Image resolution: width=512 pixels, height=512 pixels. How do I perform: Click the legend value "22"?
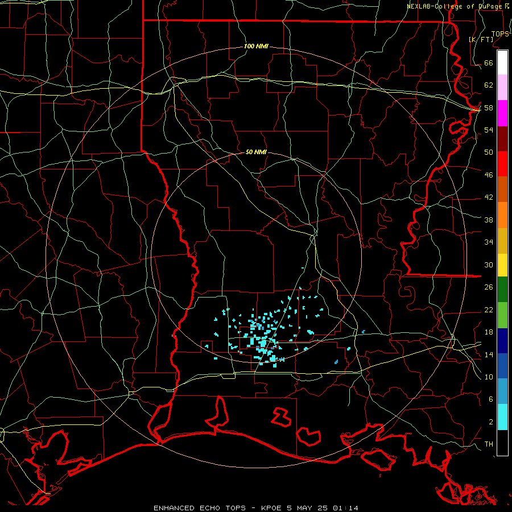point(489,309)
